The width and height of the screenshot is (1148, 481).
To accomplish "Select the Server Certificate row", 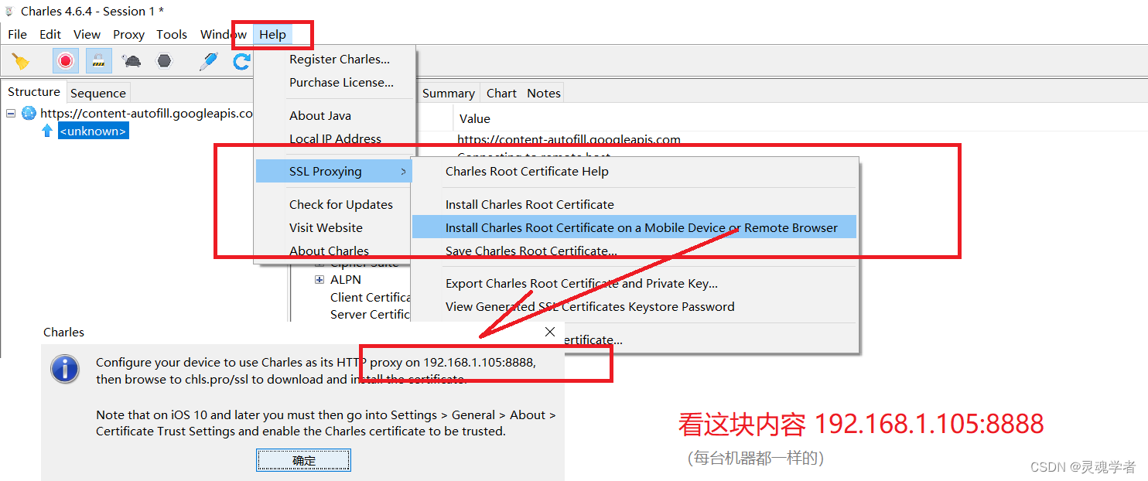I will pos(370,315).
